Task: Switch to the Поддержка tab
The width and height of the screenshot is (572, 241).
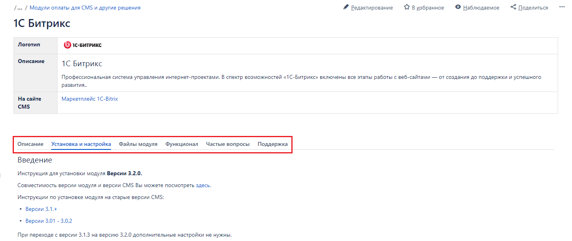Action: pos(272,144)
